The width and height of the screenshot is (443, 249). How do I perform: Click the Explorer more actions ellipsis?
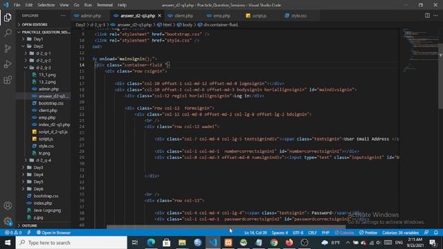(x=63, y=15)
